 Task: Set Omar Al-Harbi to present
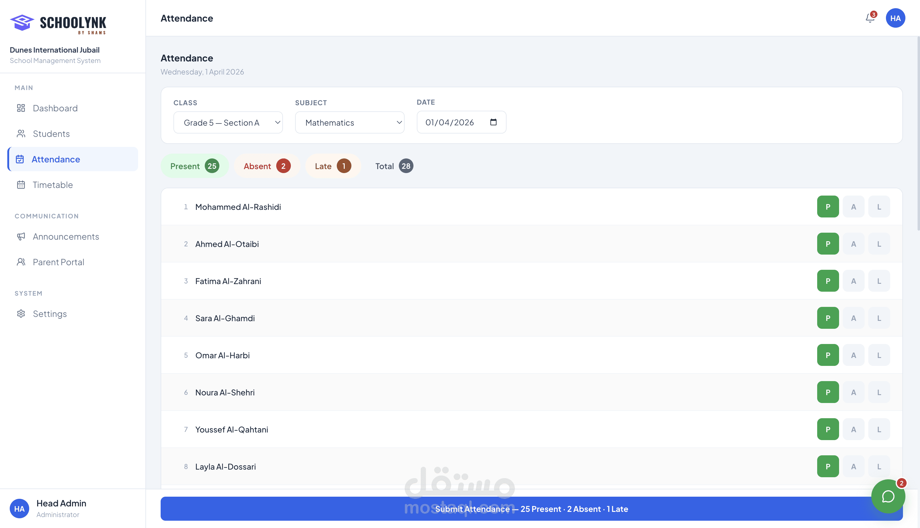coord(828,355)
